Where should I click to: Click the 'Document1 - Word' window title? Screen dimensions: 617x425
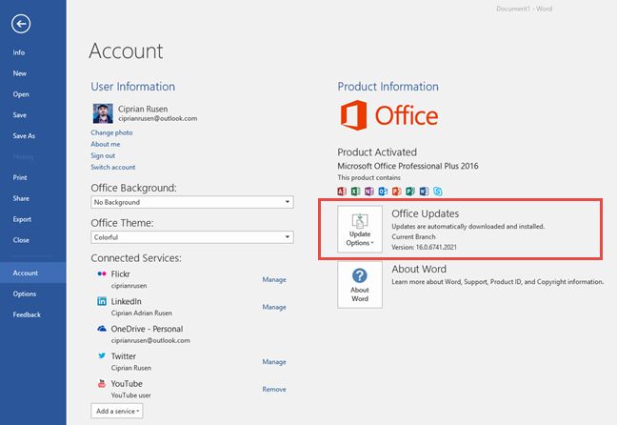[524, 9]
